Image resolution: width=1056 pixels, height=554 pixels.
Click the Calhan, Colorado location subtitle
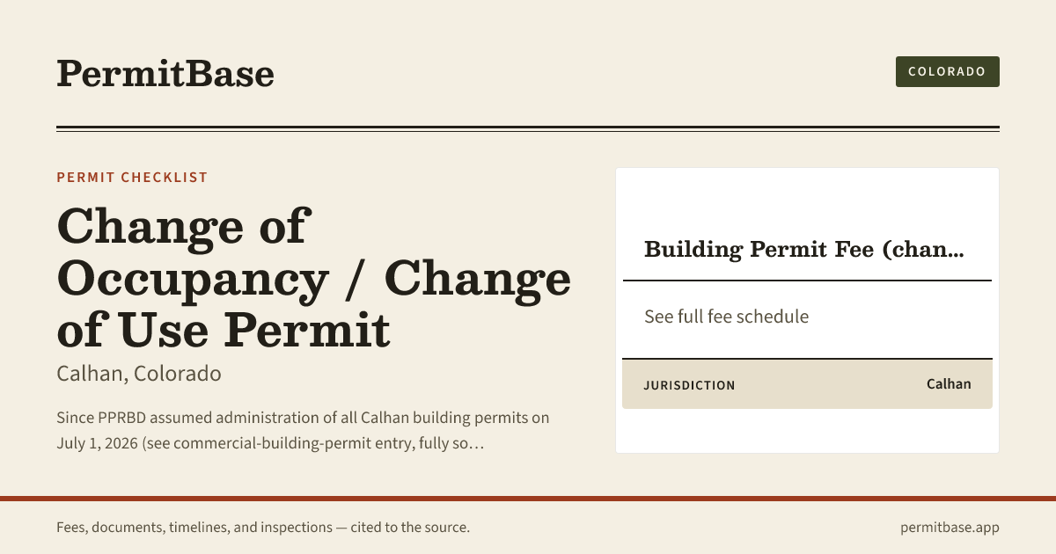[x=139, y=374]
